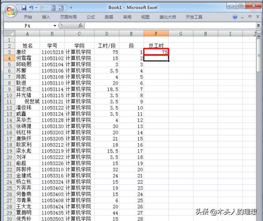
Task: Click the cell with name 唐欣
Action: pos(28,52)
